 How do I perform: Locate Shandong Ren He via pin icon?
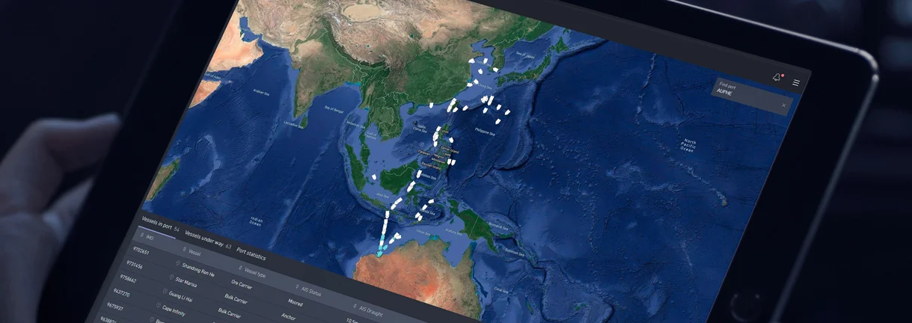click(178, 263)
